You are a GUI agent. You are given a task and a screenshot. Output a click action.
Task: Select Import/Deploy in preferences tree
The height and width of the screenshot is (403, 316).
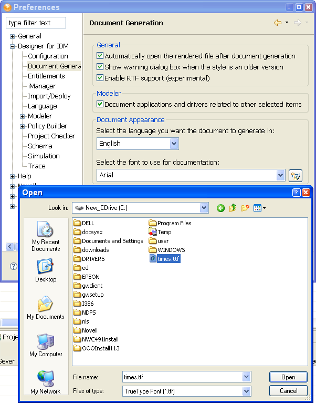pos(49,96)
